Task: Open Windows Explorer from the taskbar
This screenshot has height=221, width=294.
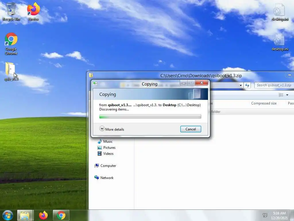Action: point(25,215)
